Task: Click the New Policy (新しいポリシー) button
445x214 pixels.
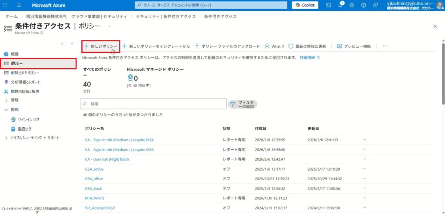Action: pos(101,46)
